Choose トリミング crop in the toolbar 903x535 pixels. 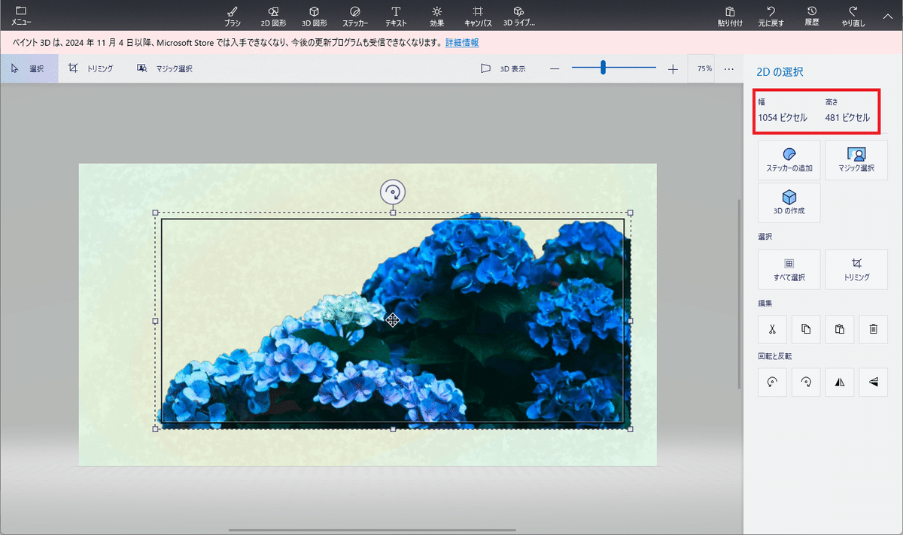[x=91, y=68]
